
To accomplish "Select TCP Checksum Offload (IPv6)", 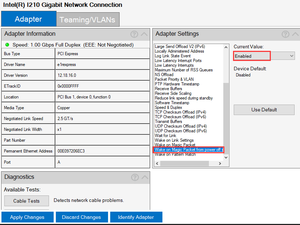I will 180,117.
